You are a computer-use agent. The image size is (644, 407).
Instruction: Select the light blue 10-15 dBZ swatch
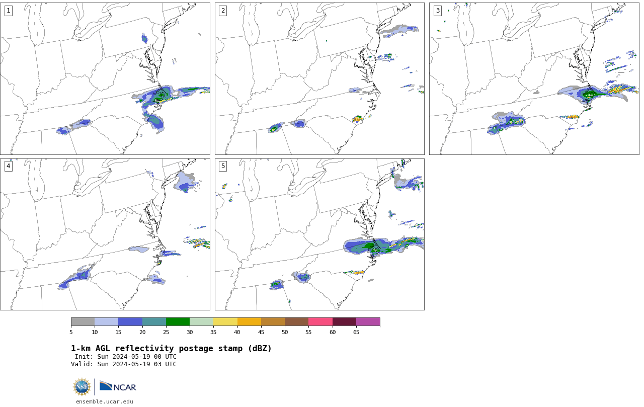coord(107,322)
